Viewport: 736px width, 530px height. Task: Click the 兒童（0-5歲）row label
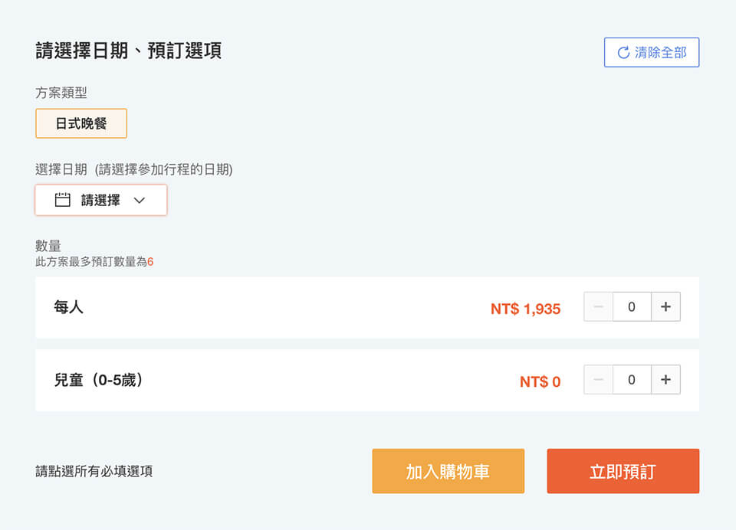click(x=98, y=380)
